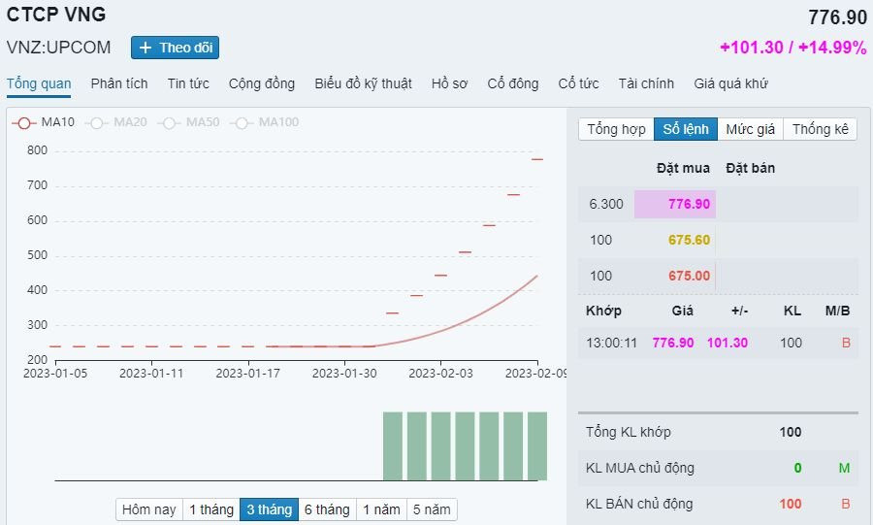
Task: Click the Đặt bán column header
Action: (x=750, y=168)
